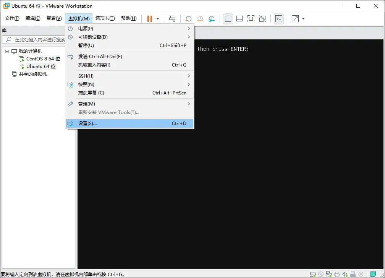Select 我的计算机 in the library tree
385x278 pixels.
point(31,51)
